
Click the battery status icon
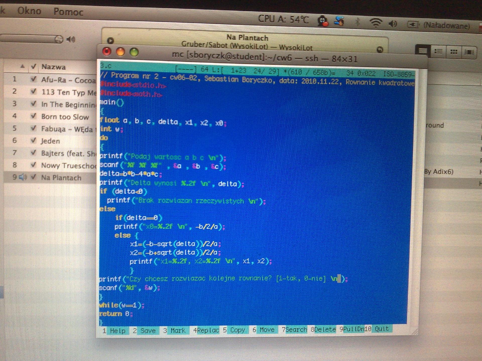pyautogui.click(x=413, y=25)
